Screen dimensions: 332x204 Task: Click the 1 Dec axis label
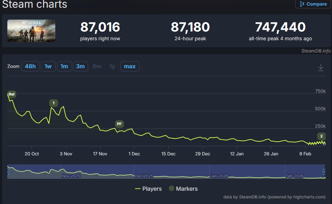[134, 154]
